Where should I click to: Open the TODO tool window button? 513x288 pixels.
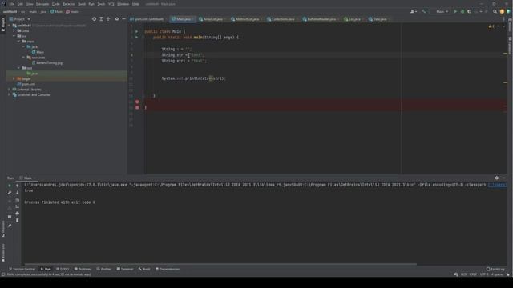[63, 269]
